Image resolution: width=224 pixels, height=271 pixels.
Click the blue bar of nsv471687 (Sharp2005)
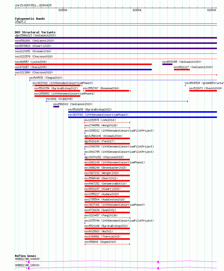coord(83,70)
